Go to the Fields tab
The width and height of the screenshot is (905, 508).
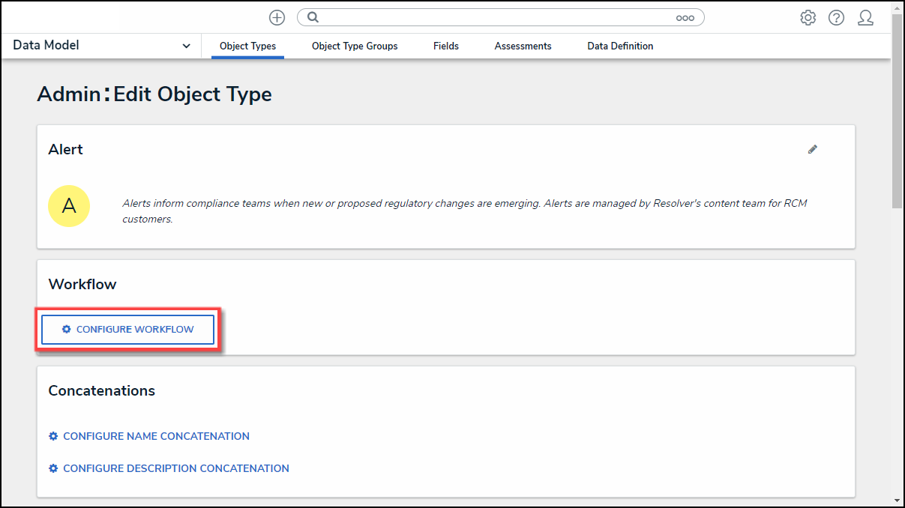446,46
